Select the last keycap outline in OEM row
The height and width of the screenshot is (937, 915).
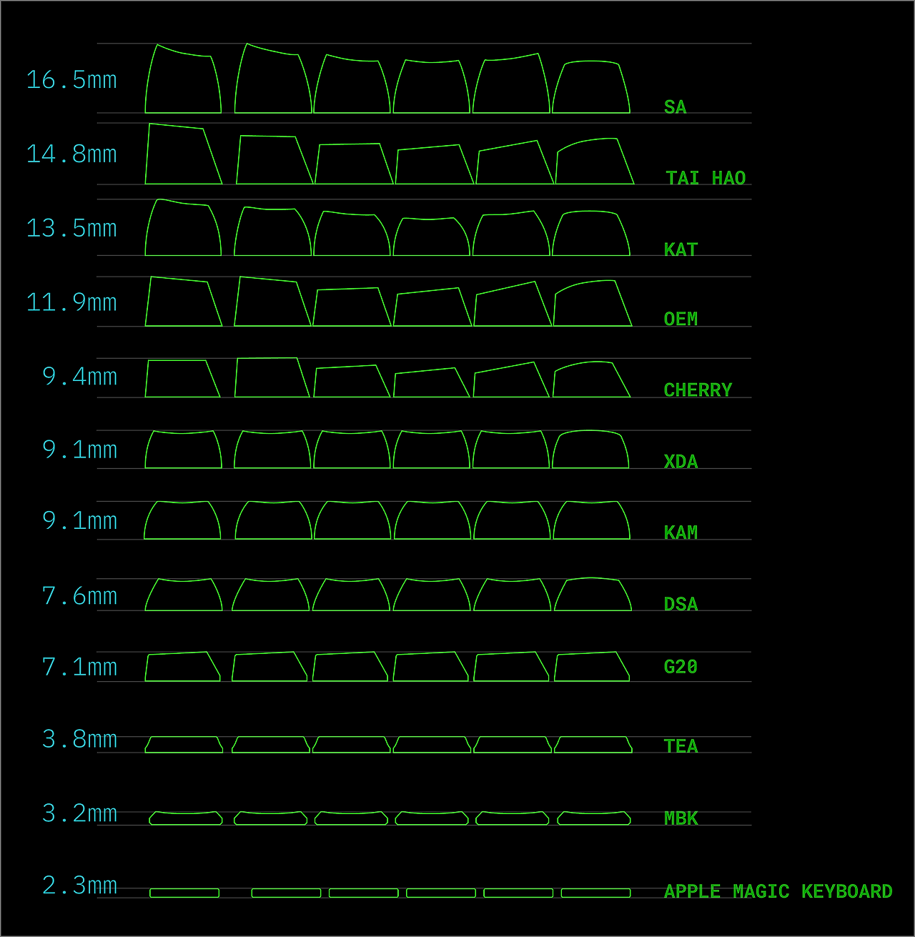593,304
